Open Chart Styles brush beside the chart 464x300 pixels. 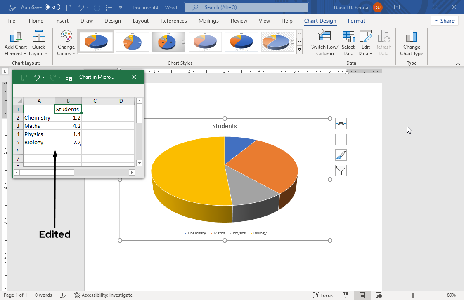(341, 155)
